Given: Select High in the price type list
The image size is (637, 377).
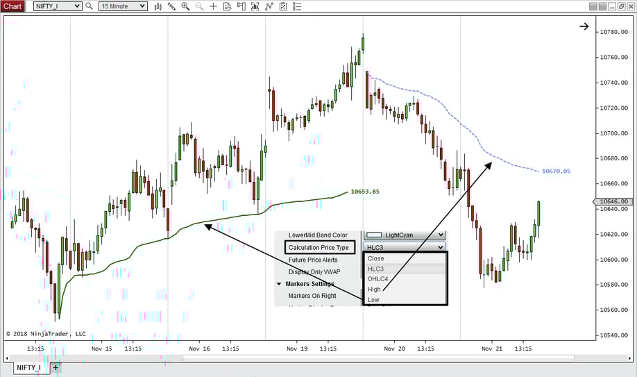Looking at the screenshot, I should tap(405, 289).
